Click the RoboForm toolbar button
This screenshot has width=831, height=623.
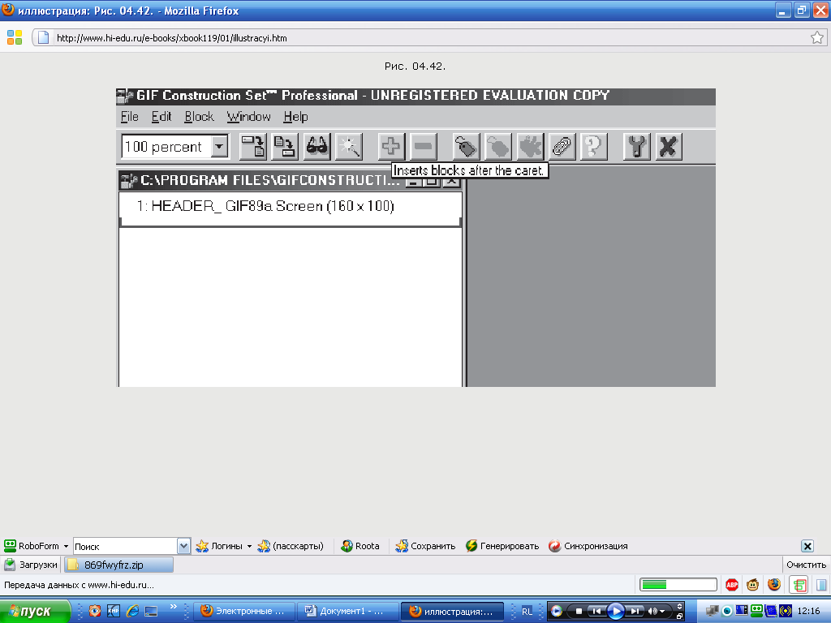[32, 546]
